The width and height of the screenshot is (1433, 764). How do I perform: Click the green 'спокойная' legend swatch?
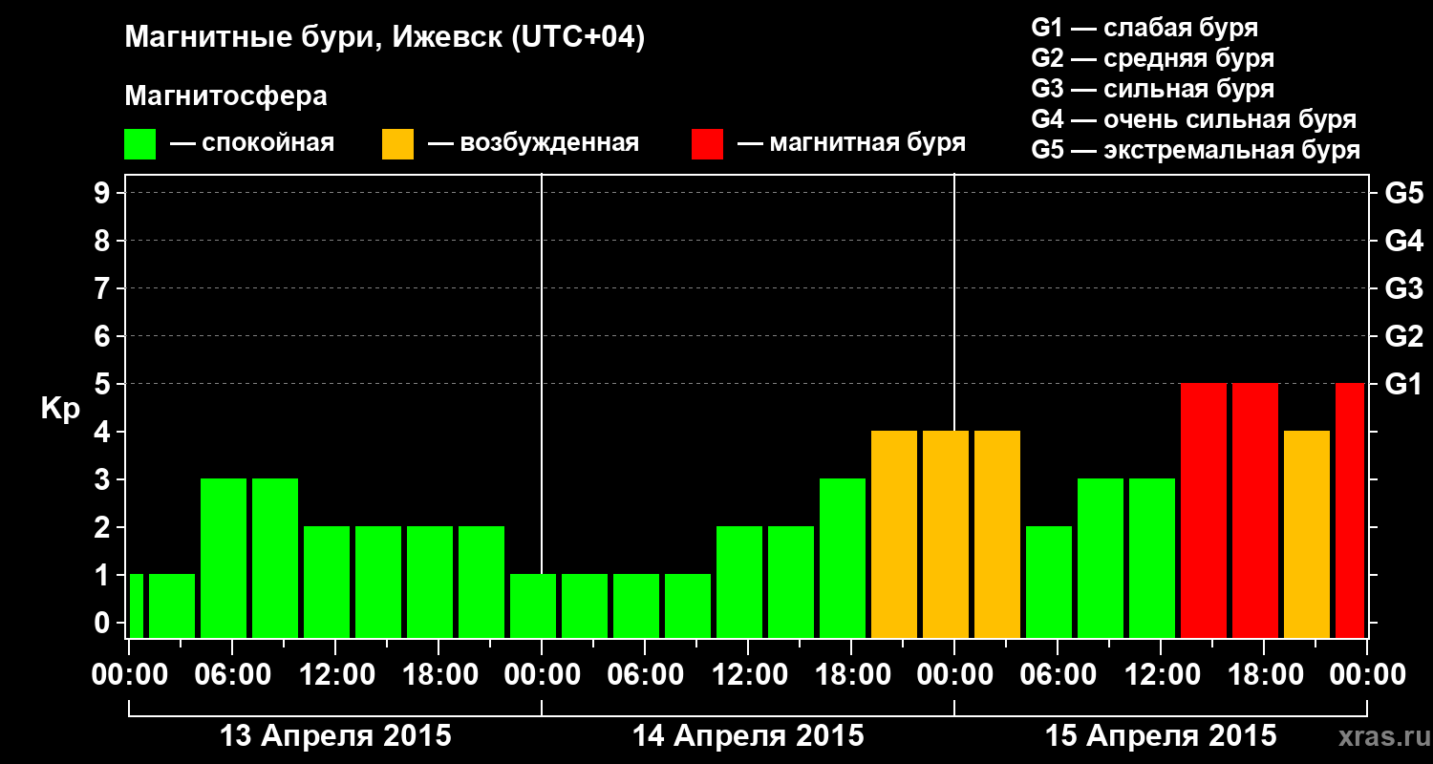click(x=139, y=144)
